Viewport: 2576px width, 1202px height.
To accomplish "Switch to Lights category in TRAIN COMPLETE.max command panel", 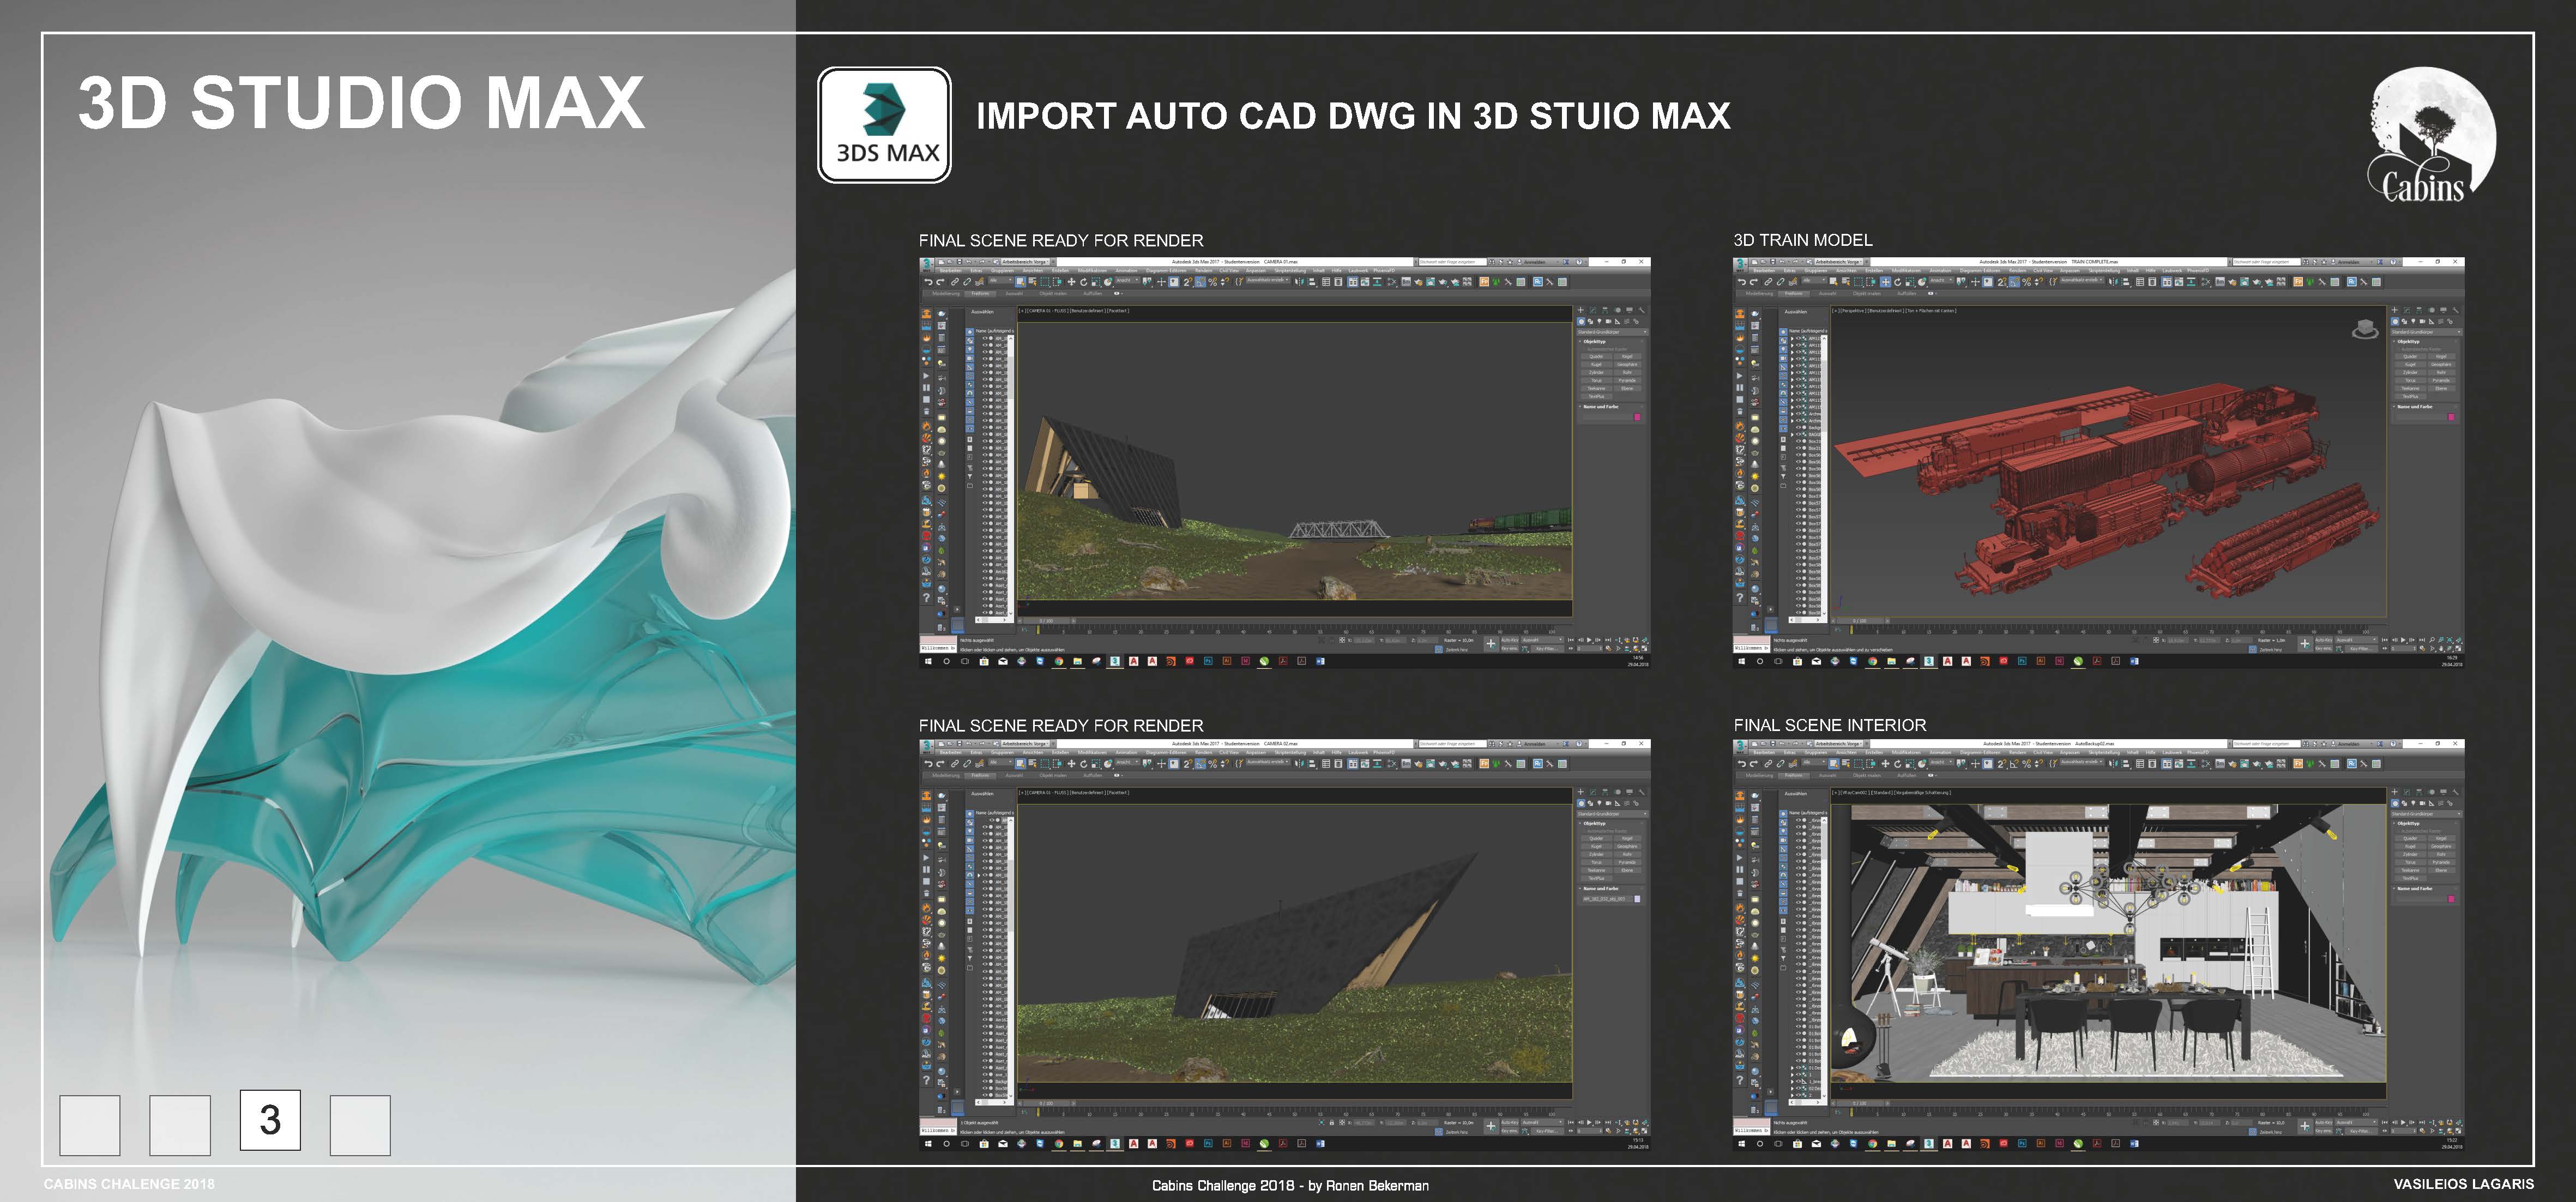I will point(2414,322).
